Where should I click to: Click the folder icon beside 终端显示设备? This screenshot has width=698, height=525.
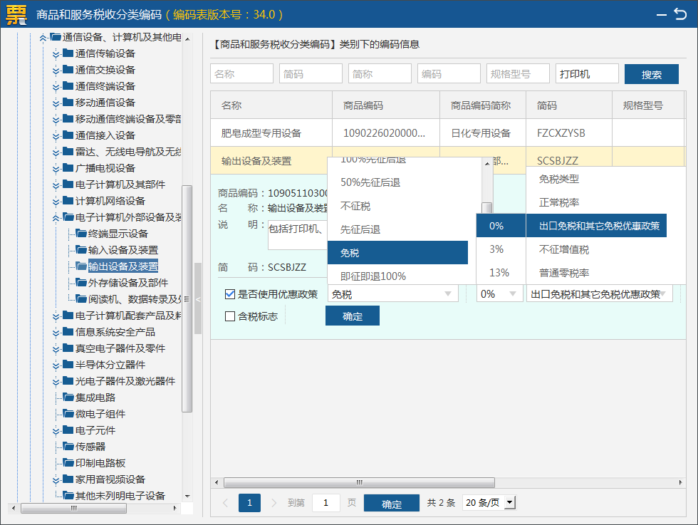click(81, 234)
